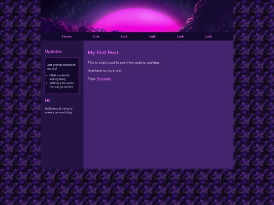Click the 'Hi!' sidebar heading
274x205 pixels.
pos(48,100)
